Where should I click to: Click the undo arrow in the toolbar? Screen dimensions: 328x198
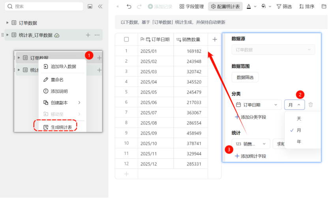click(x=129, y=6)
